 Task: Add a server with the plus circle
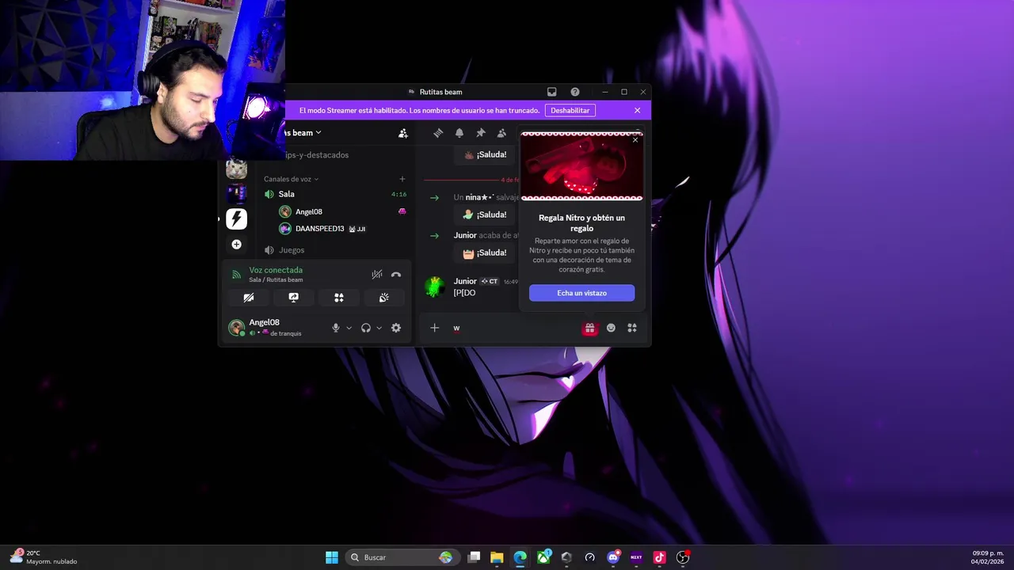click(x=236, y=245)
